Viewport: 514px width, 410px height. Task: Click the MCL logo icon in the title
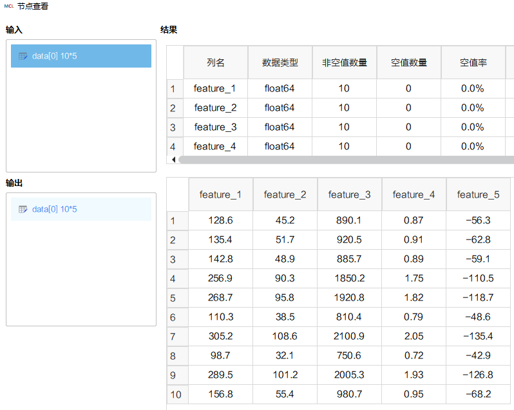(x=9, y=6)
